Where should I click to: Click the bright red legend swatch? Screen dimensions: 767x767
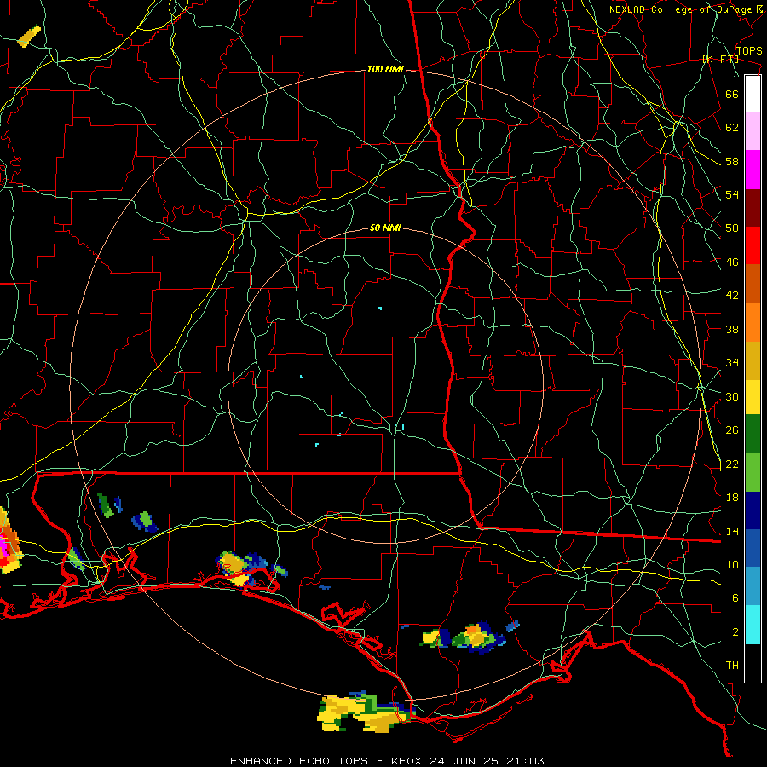753,245
